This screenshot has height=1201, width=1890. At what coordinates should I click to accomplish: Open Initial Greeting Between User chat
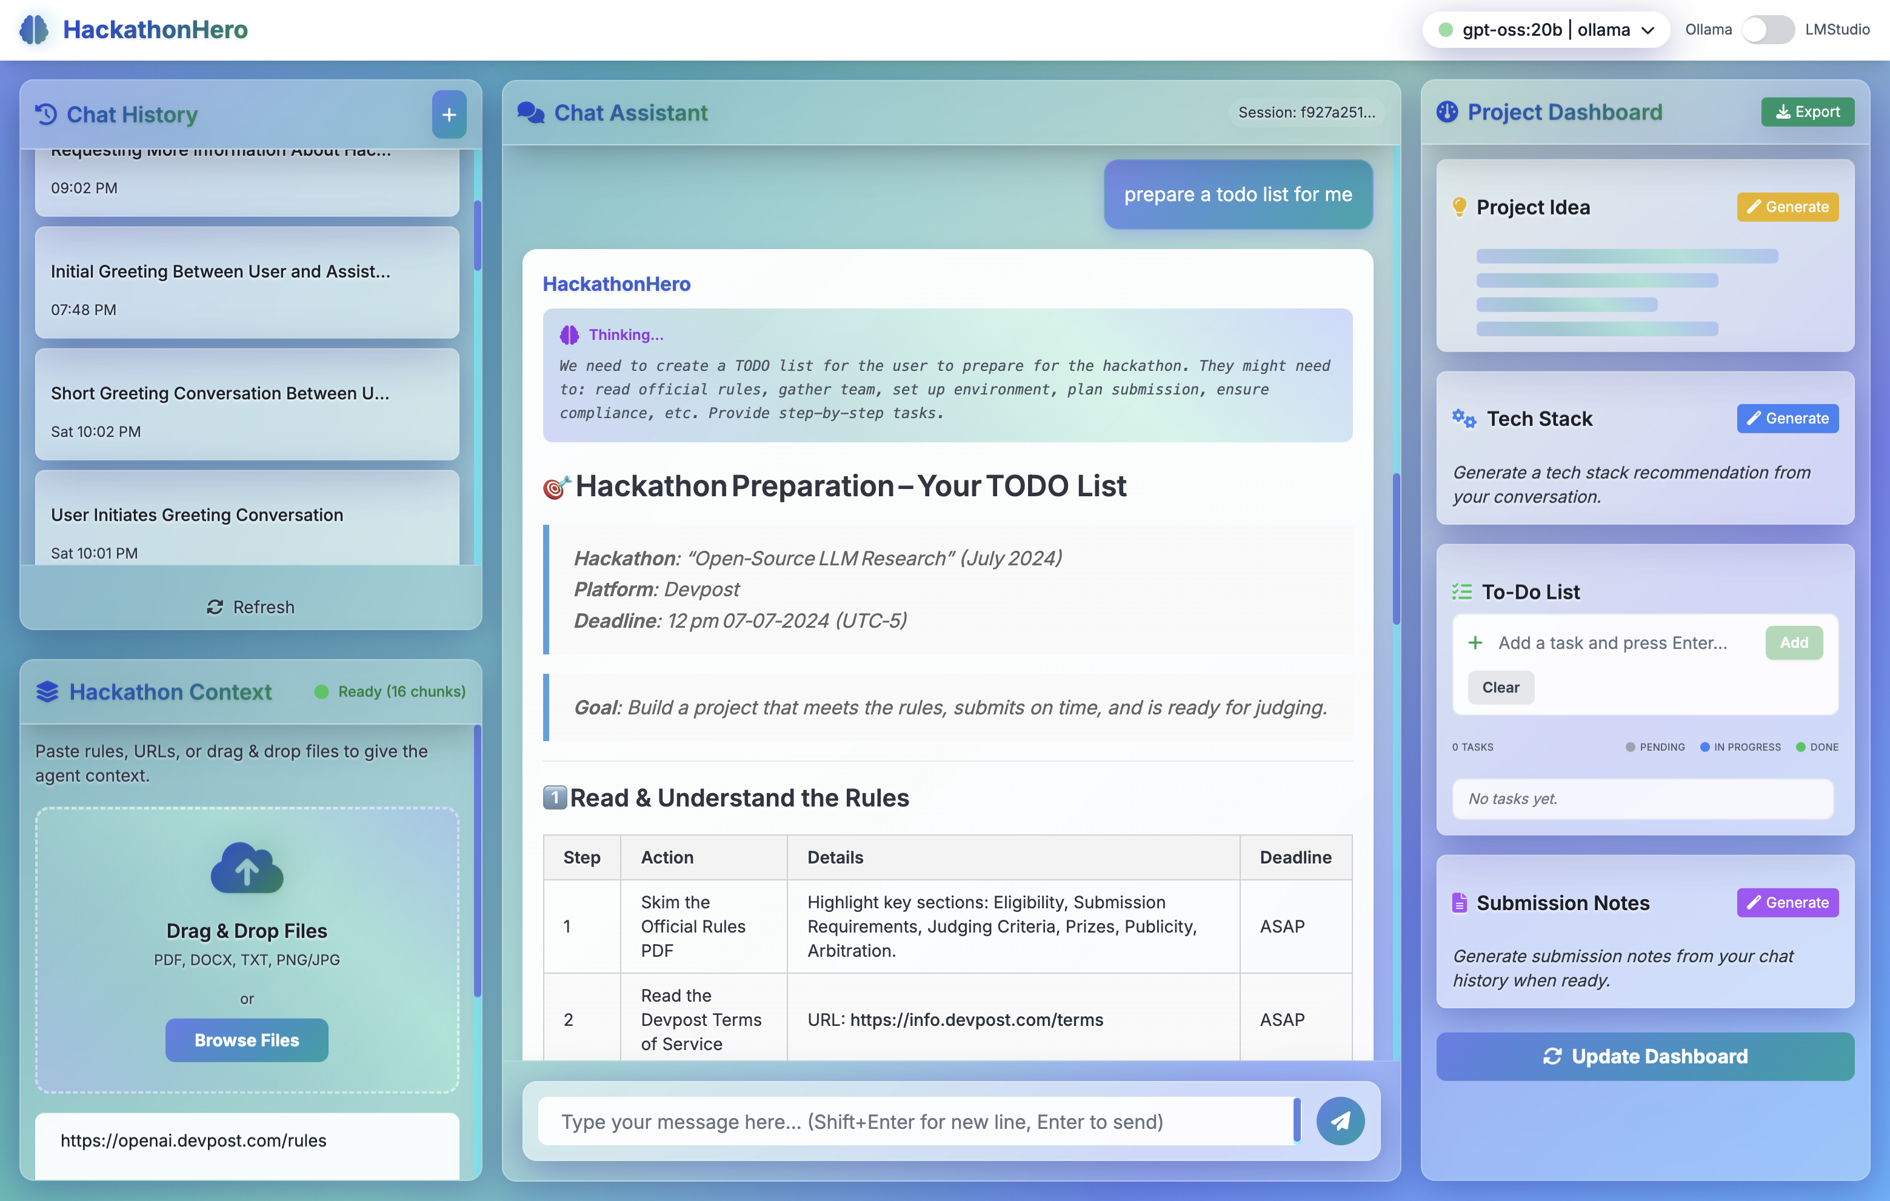click(x=247, y=283)
